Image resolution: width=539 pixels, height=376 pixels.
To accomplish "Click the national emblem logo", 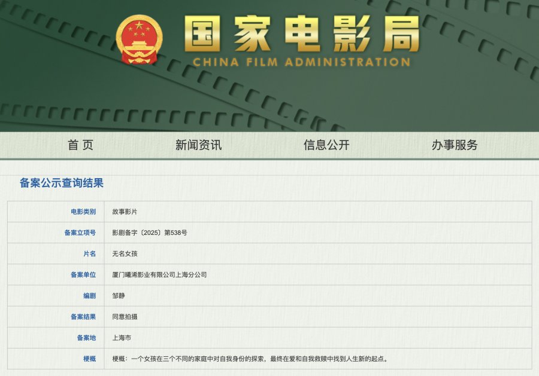I will pos(139,39).
